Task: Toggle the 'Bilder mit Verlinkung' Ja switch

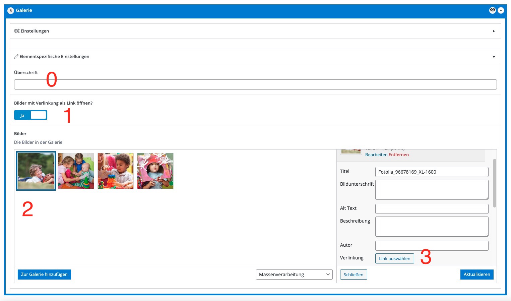Action: point(30,115)
